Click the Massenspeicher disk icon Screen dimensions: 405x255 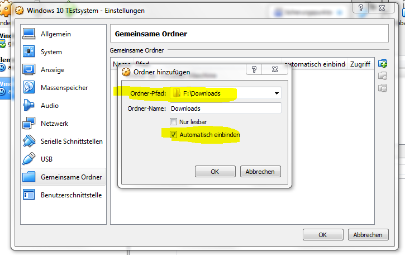29,88
